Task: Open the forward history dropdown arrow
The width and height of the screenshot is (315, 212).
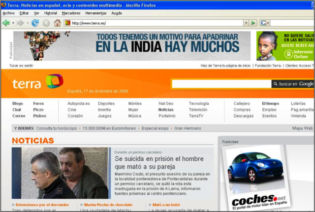Action: 28,23
